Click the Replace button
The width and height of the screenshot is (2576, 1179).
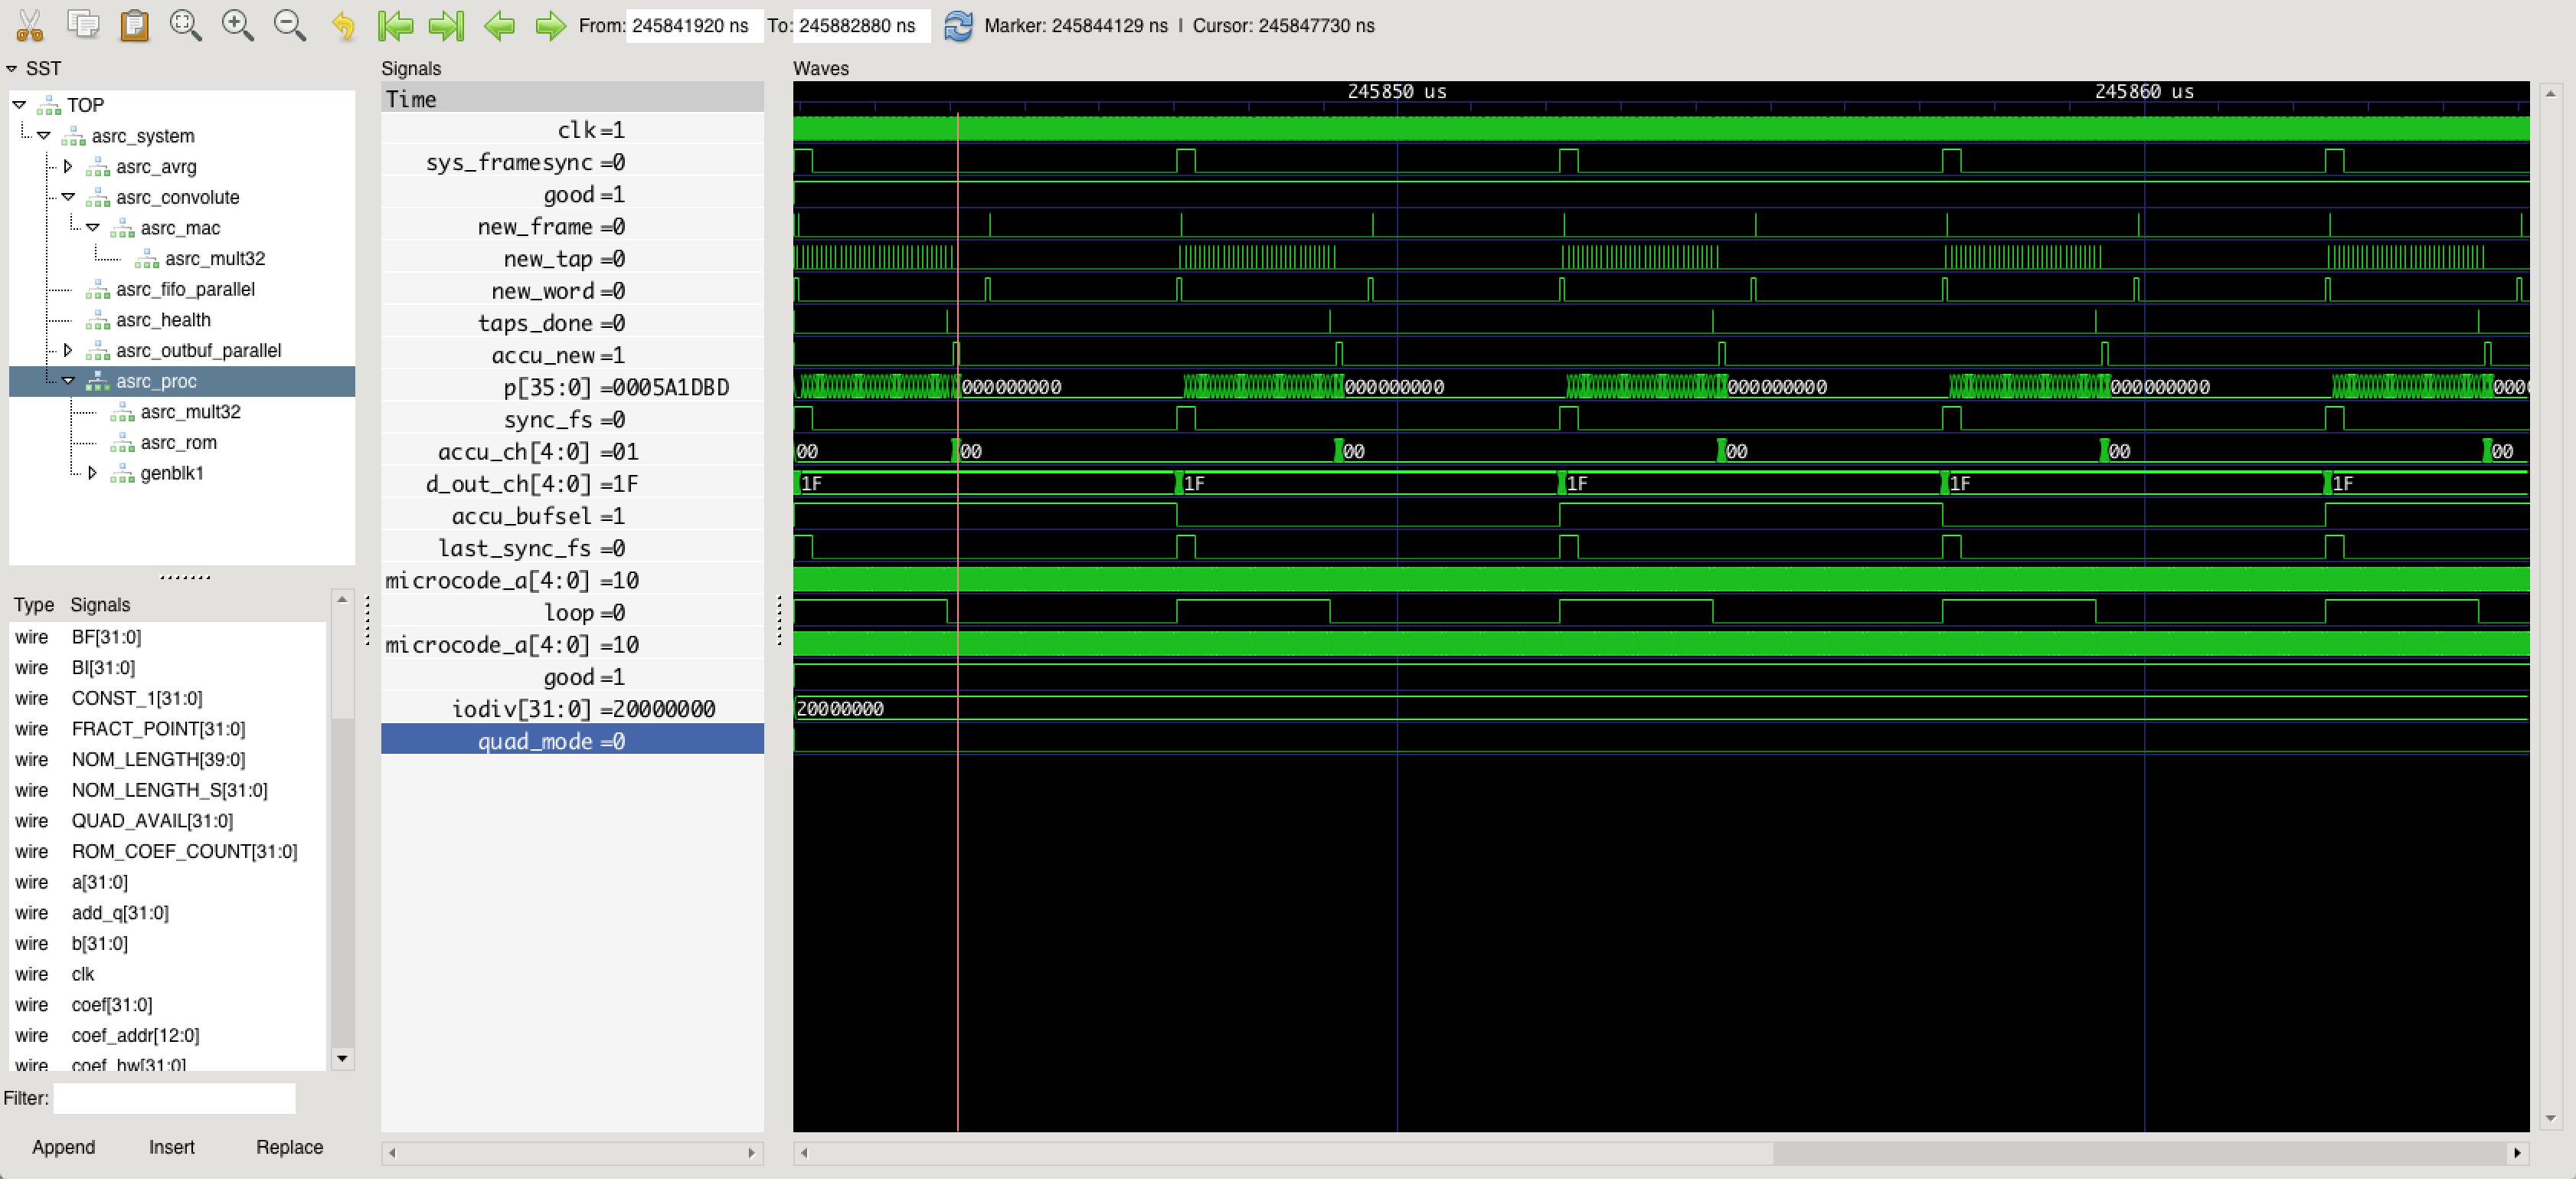(289, 1147)
